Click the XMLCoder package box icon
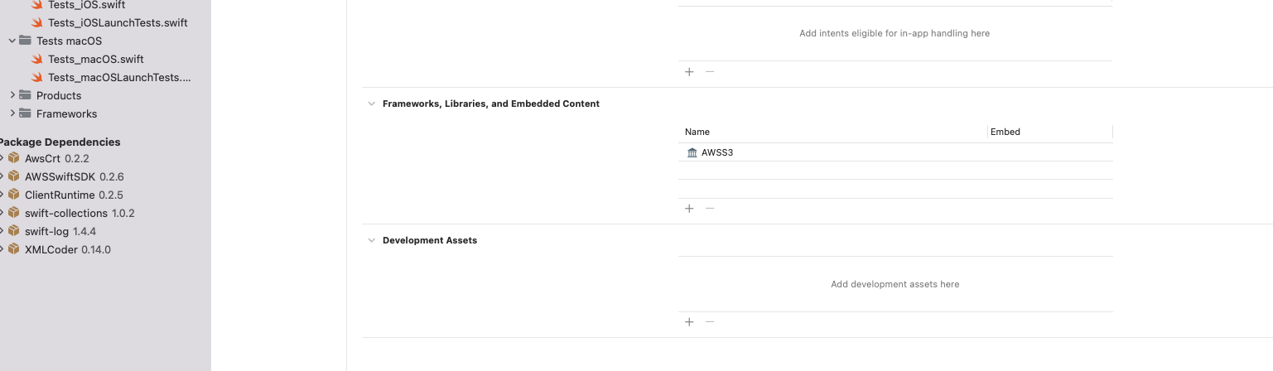This screenshot has width=1273, height=371. [x=13, y=249]
